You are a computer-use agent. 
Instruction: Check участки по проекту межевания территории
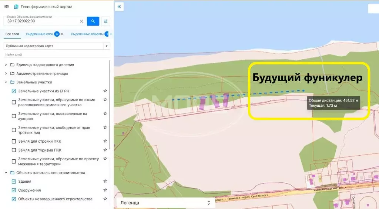(14, 161)
